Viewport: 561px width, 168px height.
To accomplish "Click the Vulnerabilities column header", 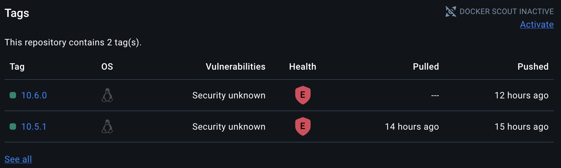I will [x=235, y=66].
